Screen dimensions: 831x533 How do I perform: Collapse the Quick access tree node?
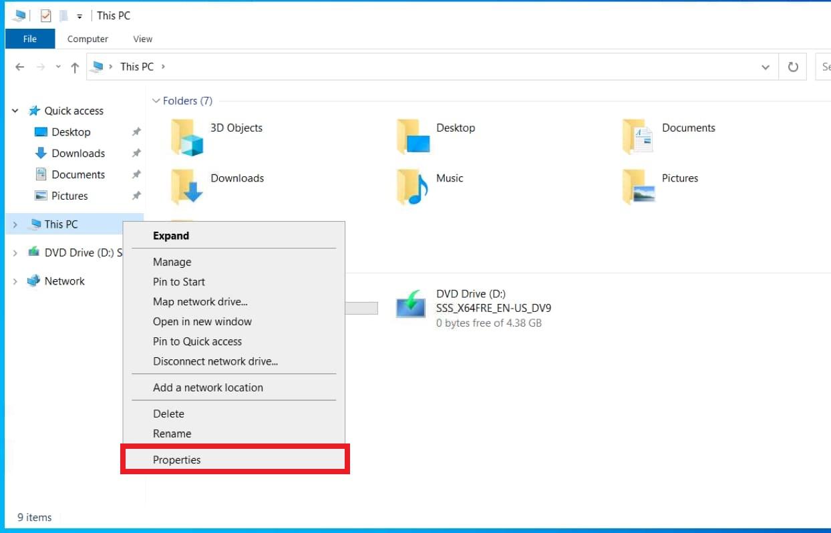[x=15, y=111]
